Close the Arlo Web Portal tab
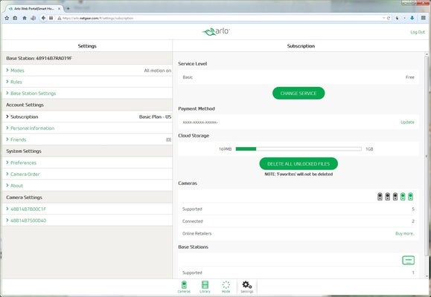The width and height of the screenshot is (431, 297). [60, 9]
